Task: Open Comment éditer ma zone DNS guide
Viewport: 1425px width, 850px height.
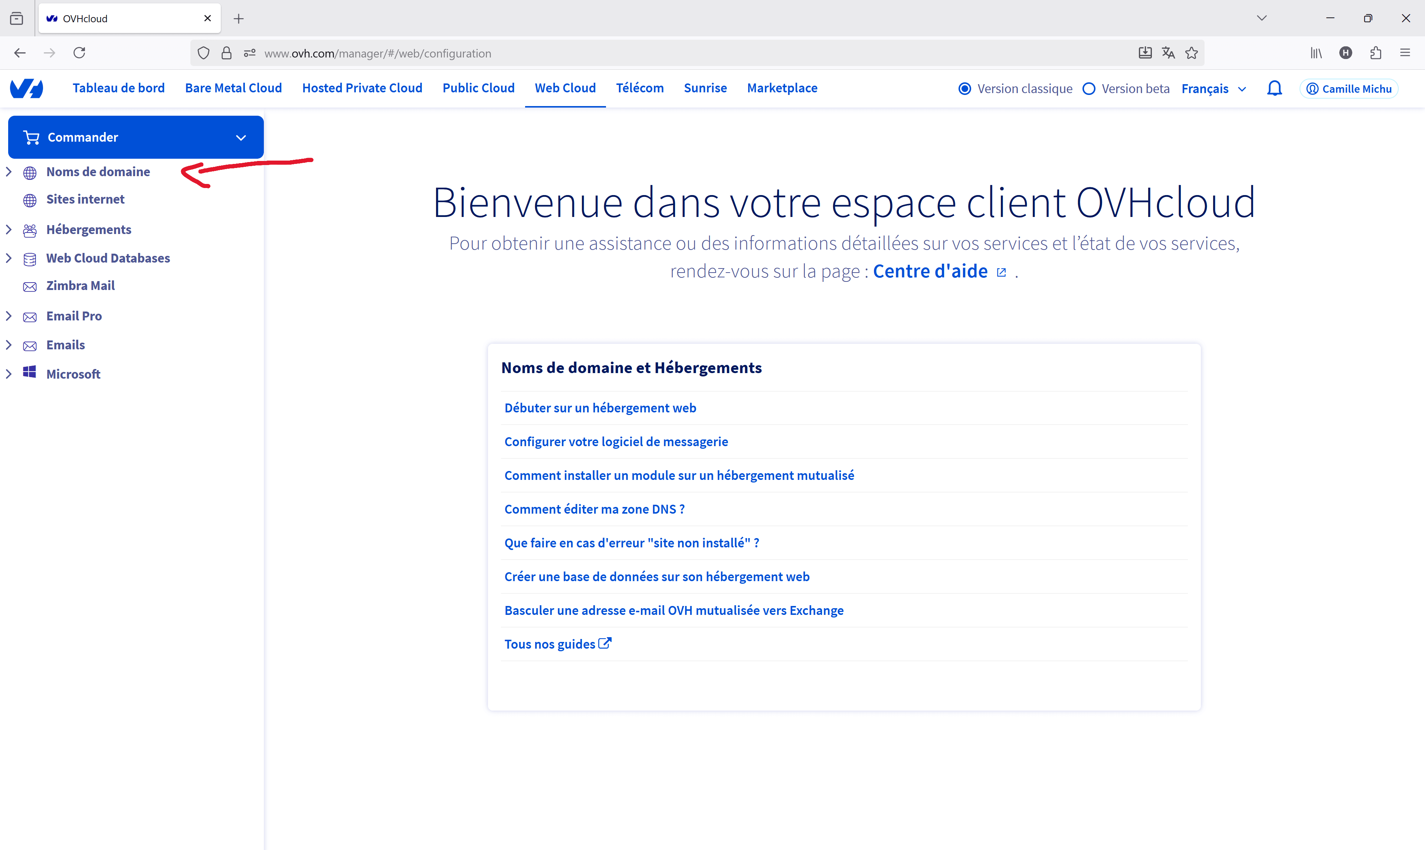Action: (594, 509)
